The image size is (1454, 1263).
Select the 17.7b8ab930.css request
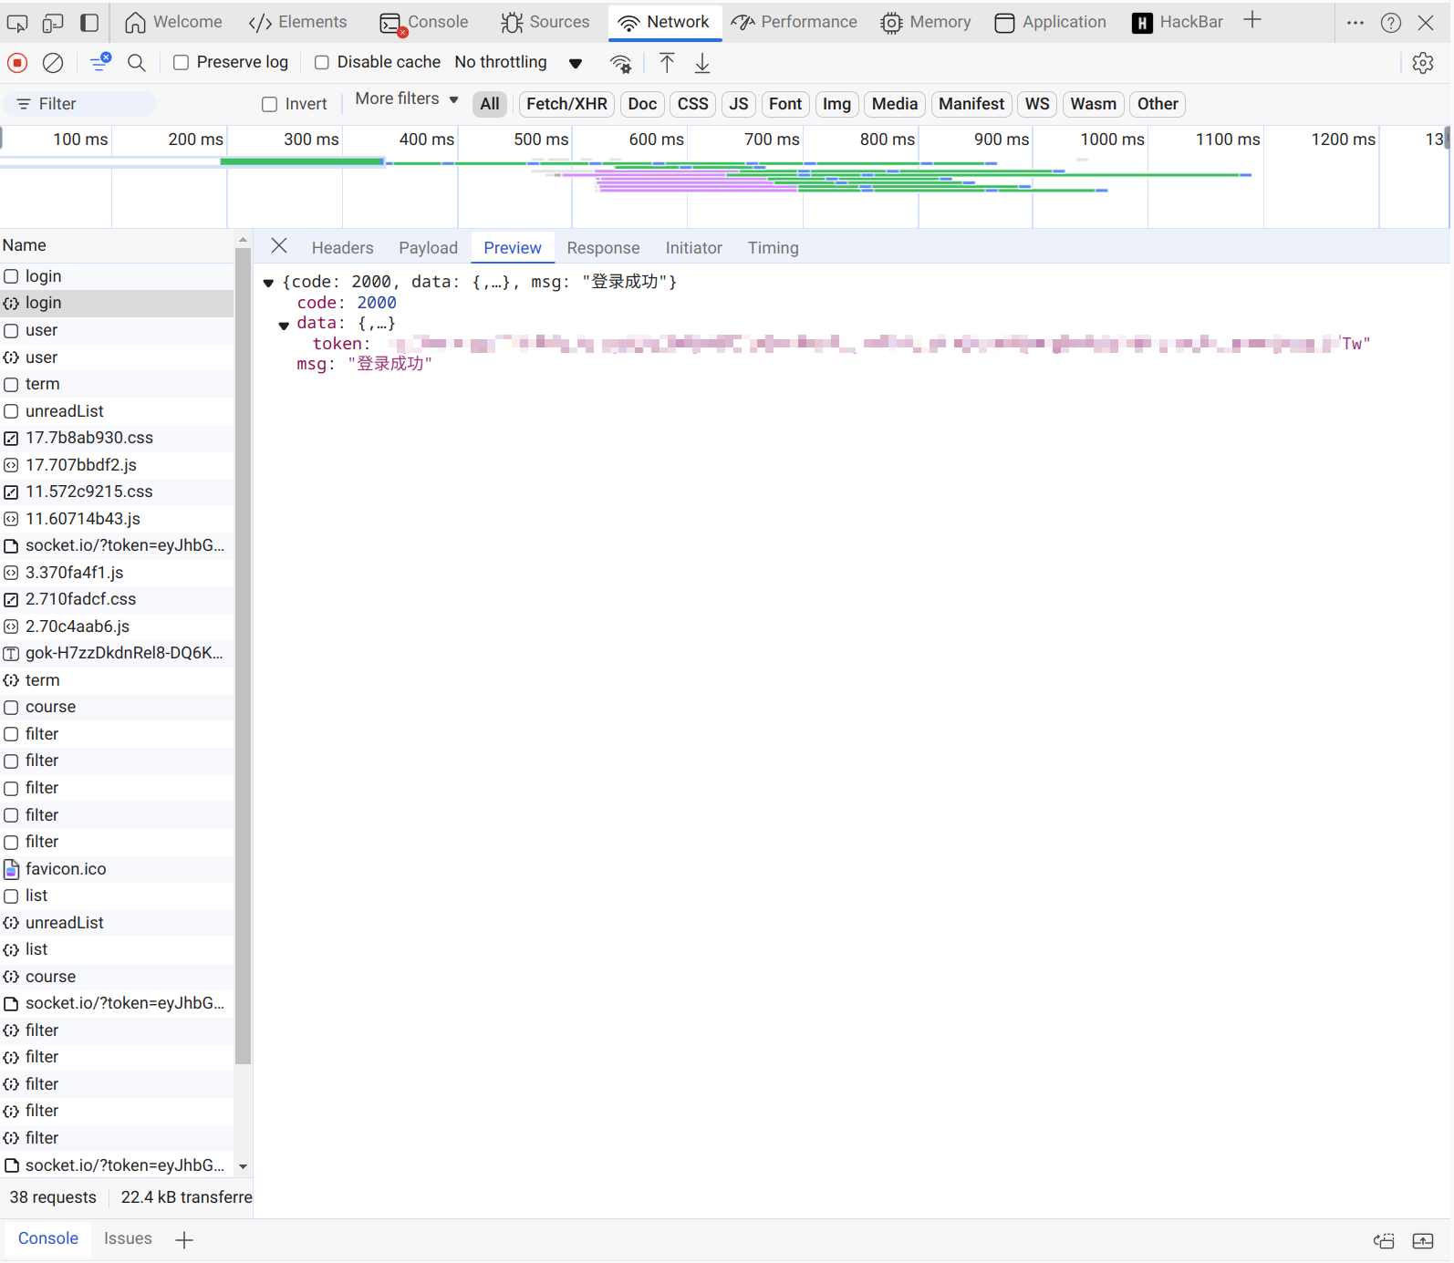tap(117, 438)
